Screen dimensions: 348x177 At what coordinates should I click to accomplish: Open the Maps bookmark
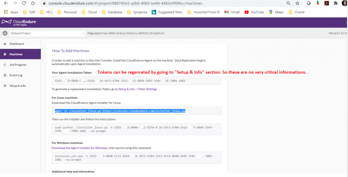pos(276,12)
